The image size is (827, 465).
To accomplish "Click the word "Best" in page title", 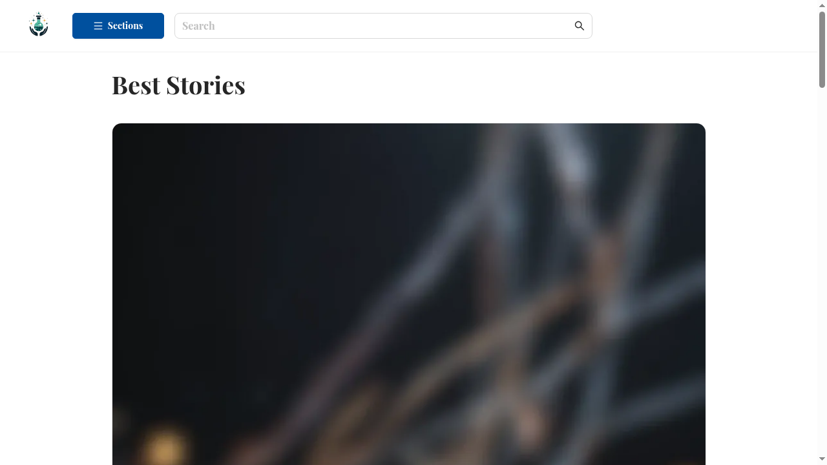I will coord(136,85).
